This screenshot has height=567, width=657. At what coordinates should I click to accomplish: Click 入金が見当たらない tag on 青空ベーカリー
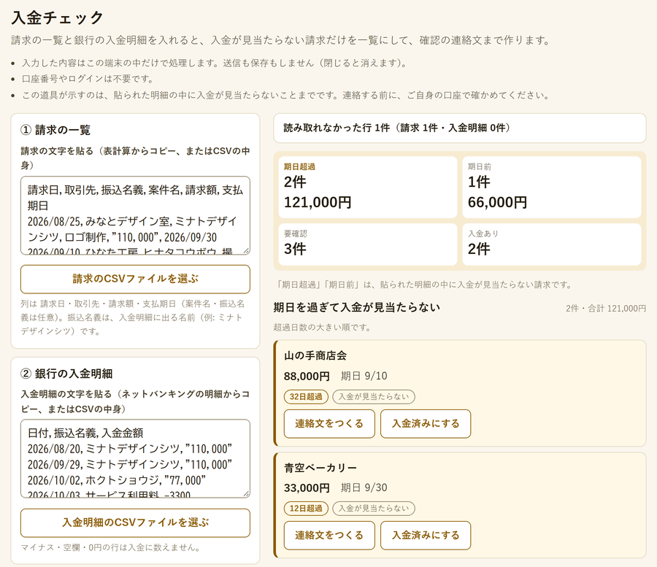[374, 509]
